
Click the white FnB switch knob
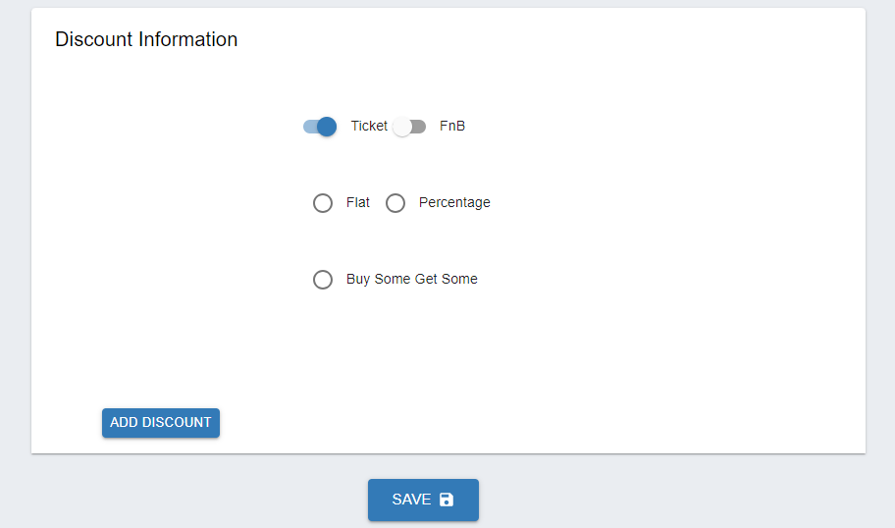pos(401,127)
